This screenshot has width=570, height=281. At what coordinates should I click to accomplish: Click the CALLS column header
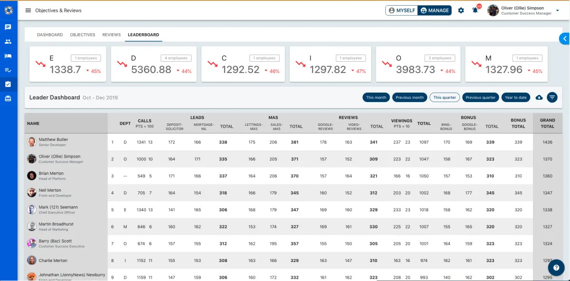pyautogui.click(x=144, y=121)
